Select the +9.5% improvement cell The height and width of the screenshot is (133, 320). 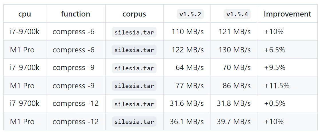(275, 68)
